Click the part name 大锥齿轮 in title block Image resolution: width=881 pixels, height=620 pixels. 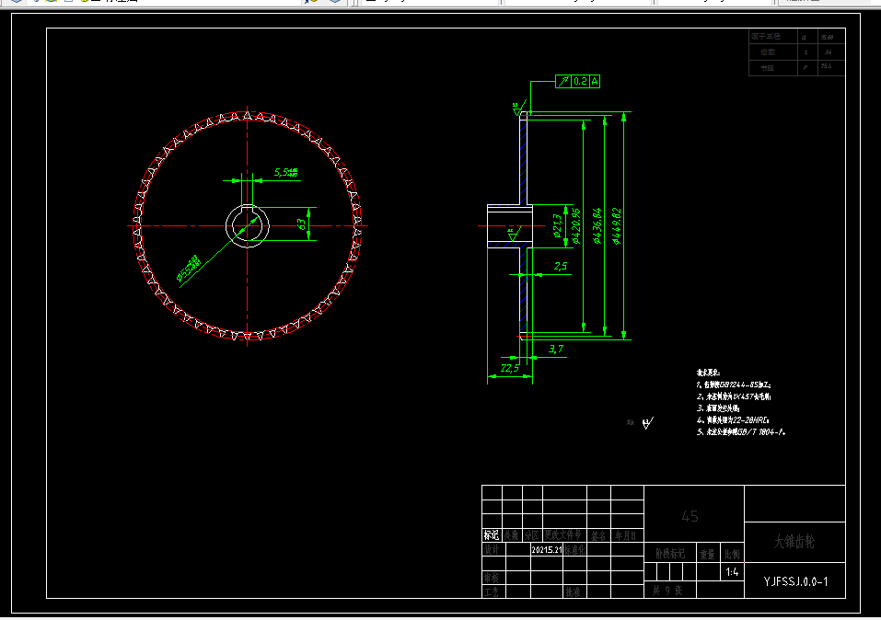pyautogui.click(x=794, y=542)
